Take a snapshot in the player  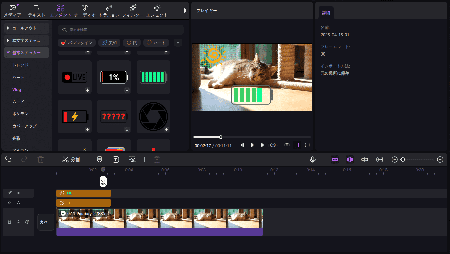pyautogui.click(x=287, y=145)
